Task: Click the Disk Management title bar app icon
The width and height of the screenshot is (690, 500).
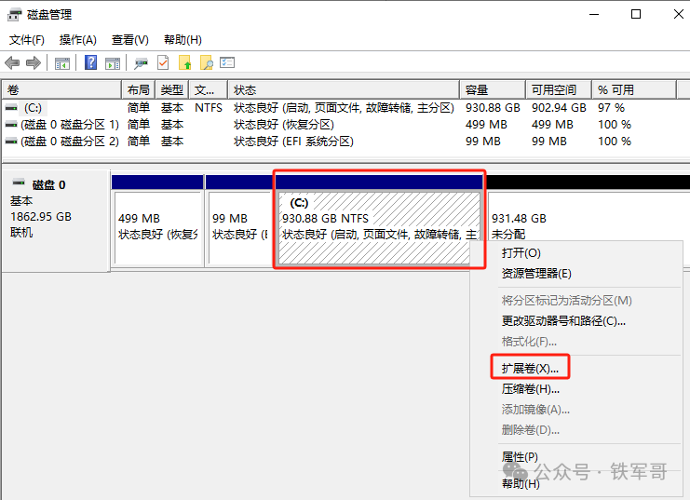Action: (15, 15)
